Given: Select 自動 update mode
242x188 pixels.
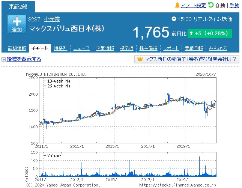Looking at the screenshot, I should pyautogui.click(x=220, y=5).
